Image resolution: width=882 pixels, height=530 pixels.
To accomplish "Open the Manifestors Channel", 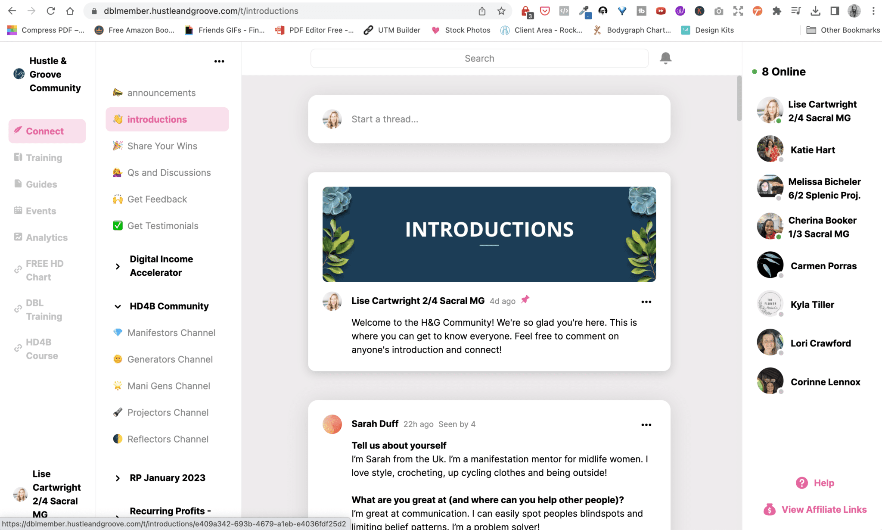I will coord(167,333).
